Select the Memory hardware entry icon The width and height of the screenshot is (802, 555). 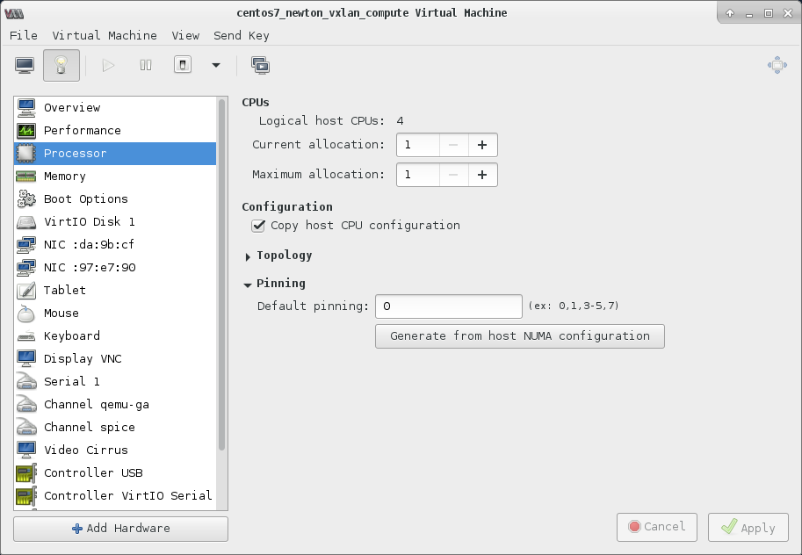coord(27,177)
